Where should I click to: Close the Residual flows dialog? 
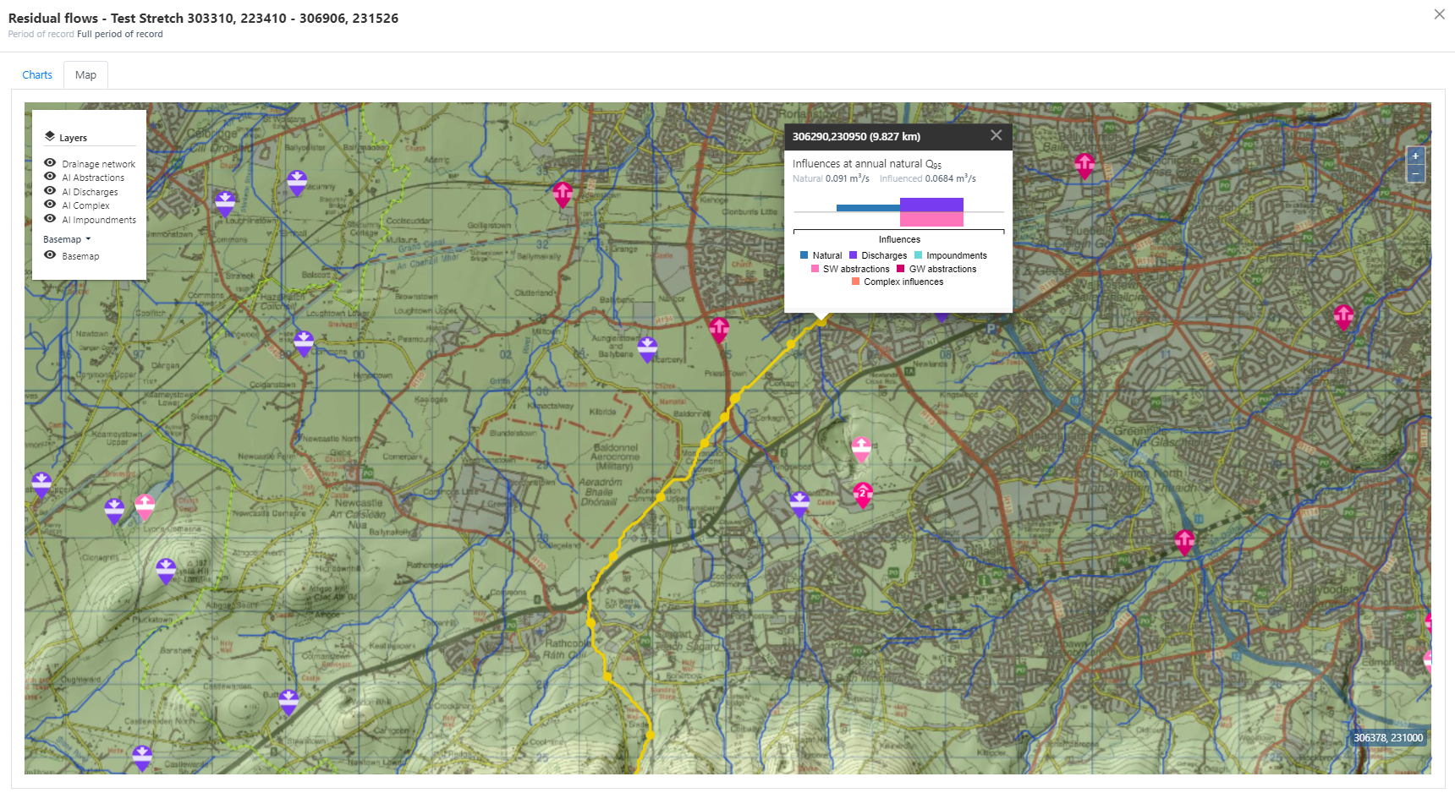[x=1439, y=14]
